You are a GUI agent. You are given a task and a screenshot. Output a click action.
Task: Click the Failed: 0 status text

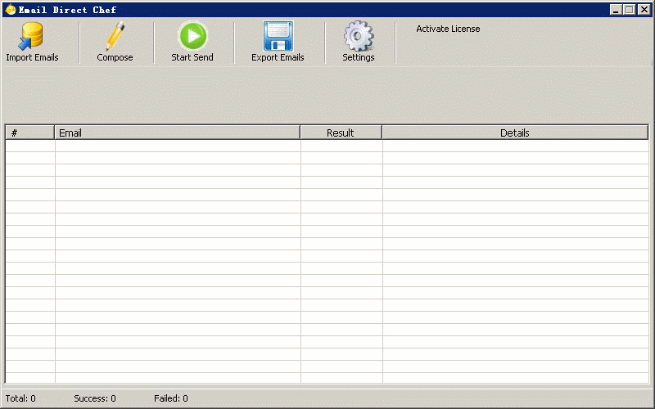pyautogui.click(x=171, y=398)
